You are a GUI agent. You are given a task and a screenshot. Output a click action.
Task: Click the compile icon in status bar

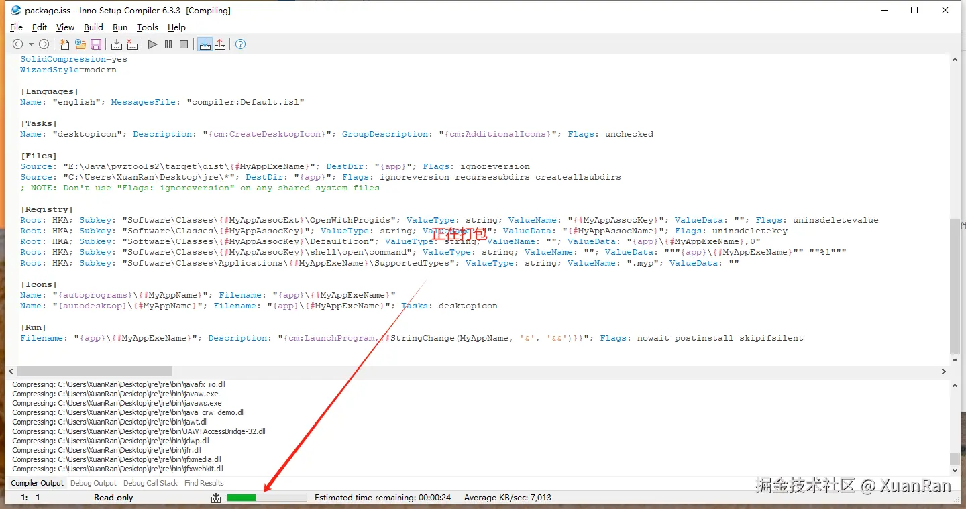(216, 498)
